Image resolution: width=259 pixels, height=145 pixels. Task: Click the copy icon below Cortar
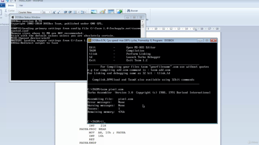pyautogui.click(x=6, y=15)
